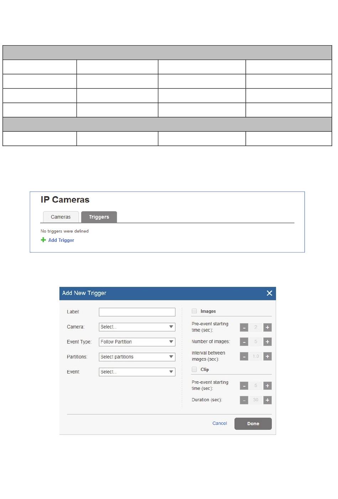Open the Event dropdown

pyautogui.click(x=137, y=372)
